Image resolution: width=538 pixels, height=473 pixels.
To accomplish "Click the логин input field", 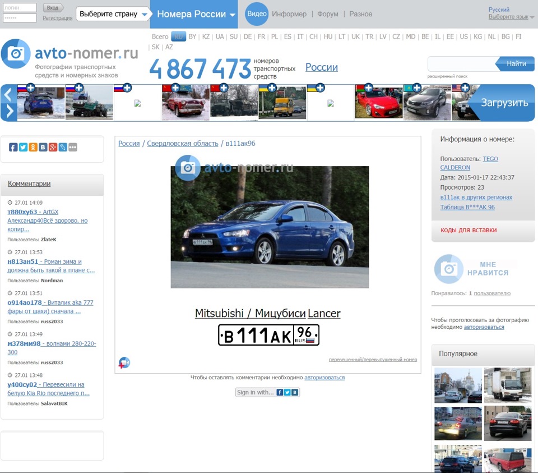I will click(x=20, y=7).
